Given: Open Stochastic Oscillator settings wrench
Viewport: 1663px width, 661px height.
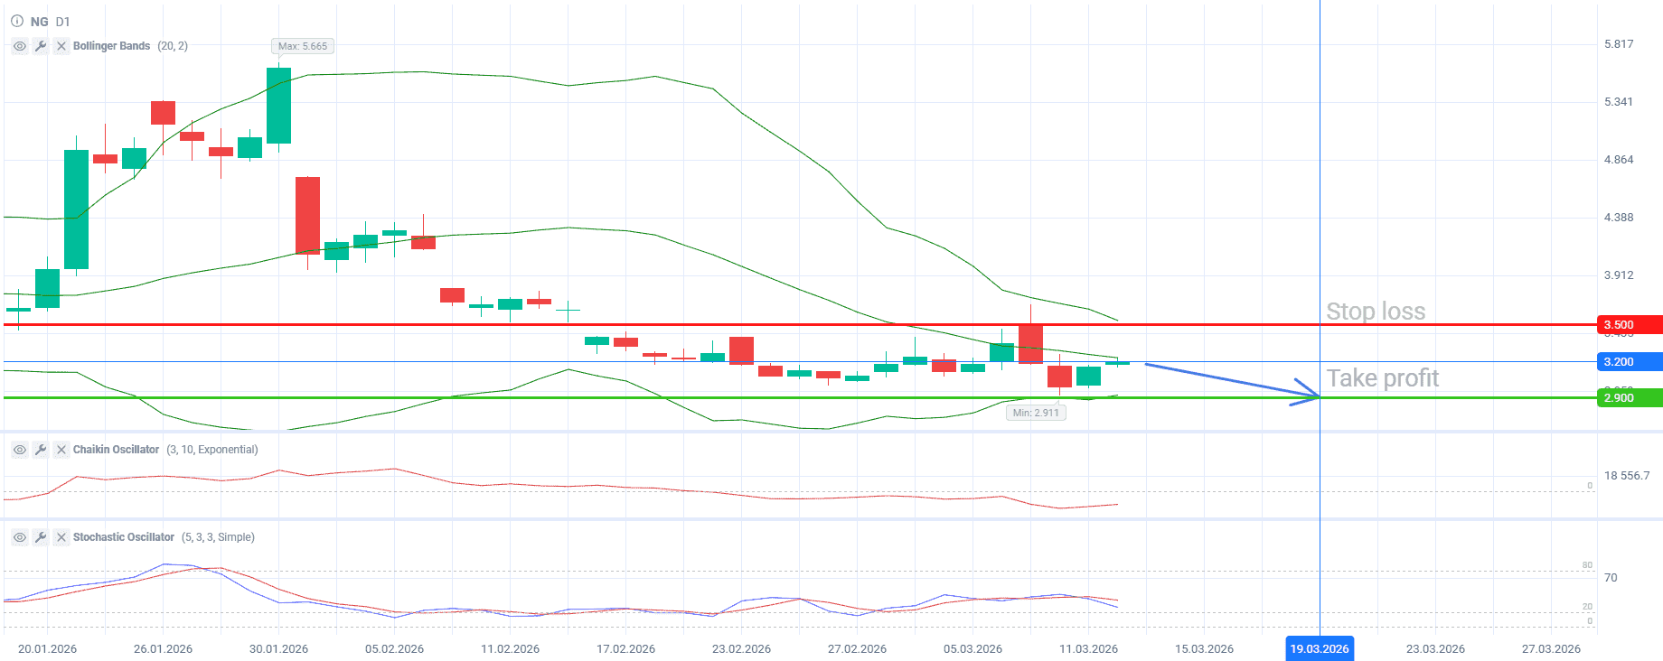Looking at the screenshot, I should tap(41, 537).
